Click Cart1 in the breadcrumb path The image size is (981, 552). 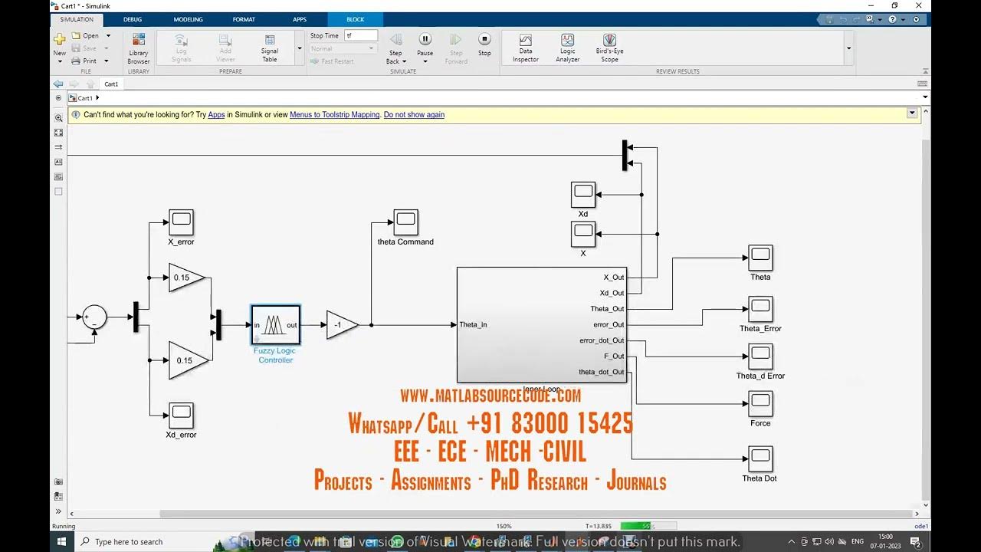85,98
